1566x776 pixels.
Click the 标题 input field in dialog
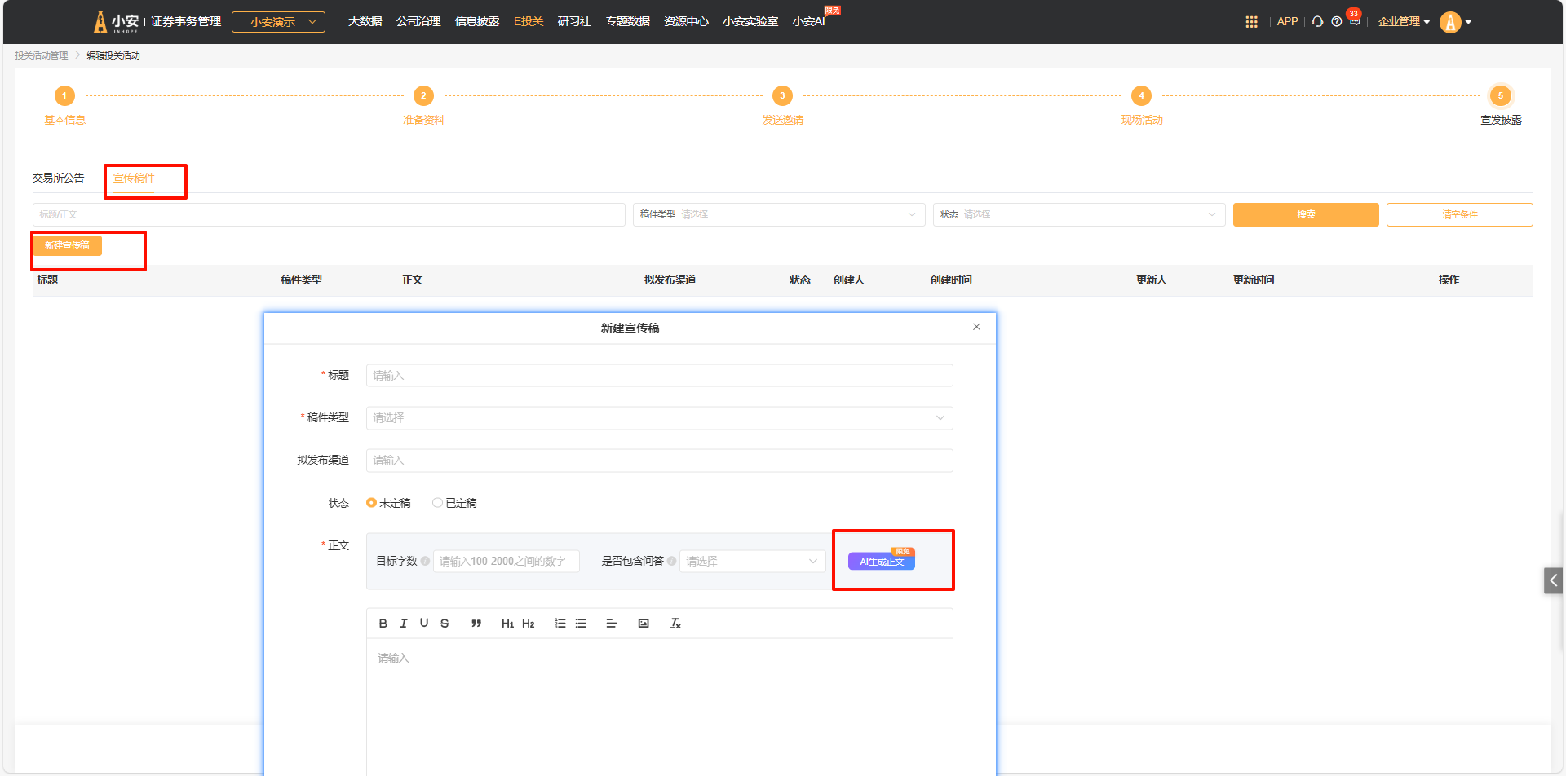click(659, 376)
